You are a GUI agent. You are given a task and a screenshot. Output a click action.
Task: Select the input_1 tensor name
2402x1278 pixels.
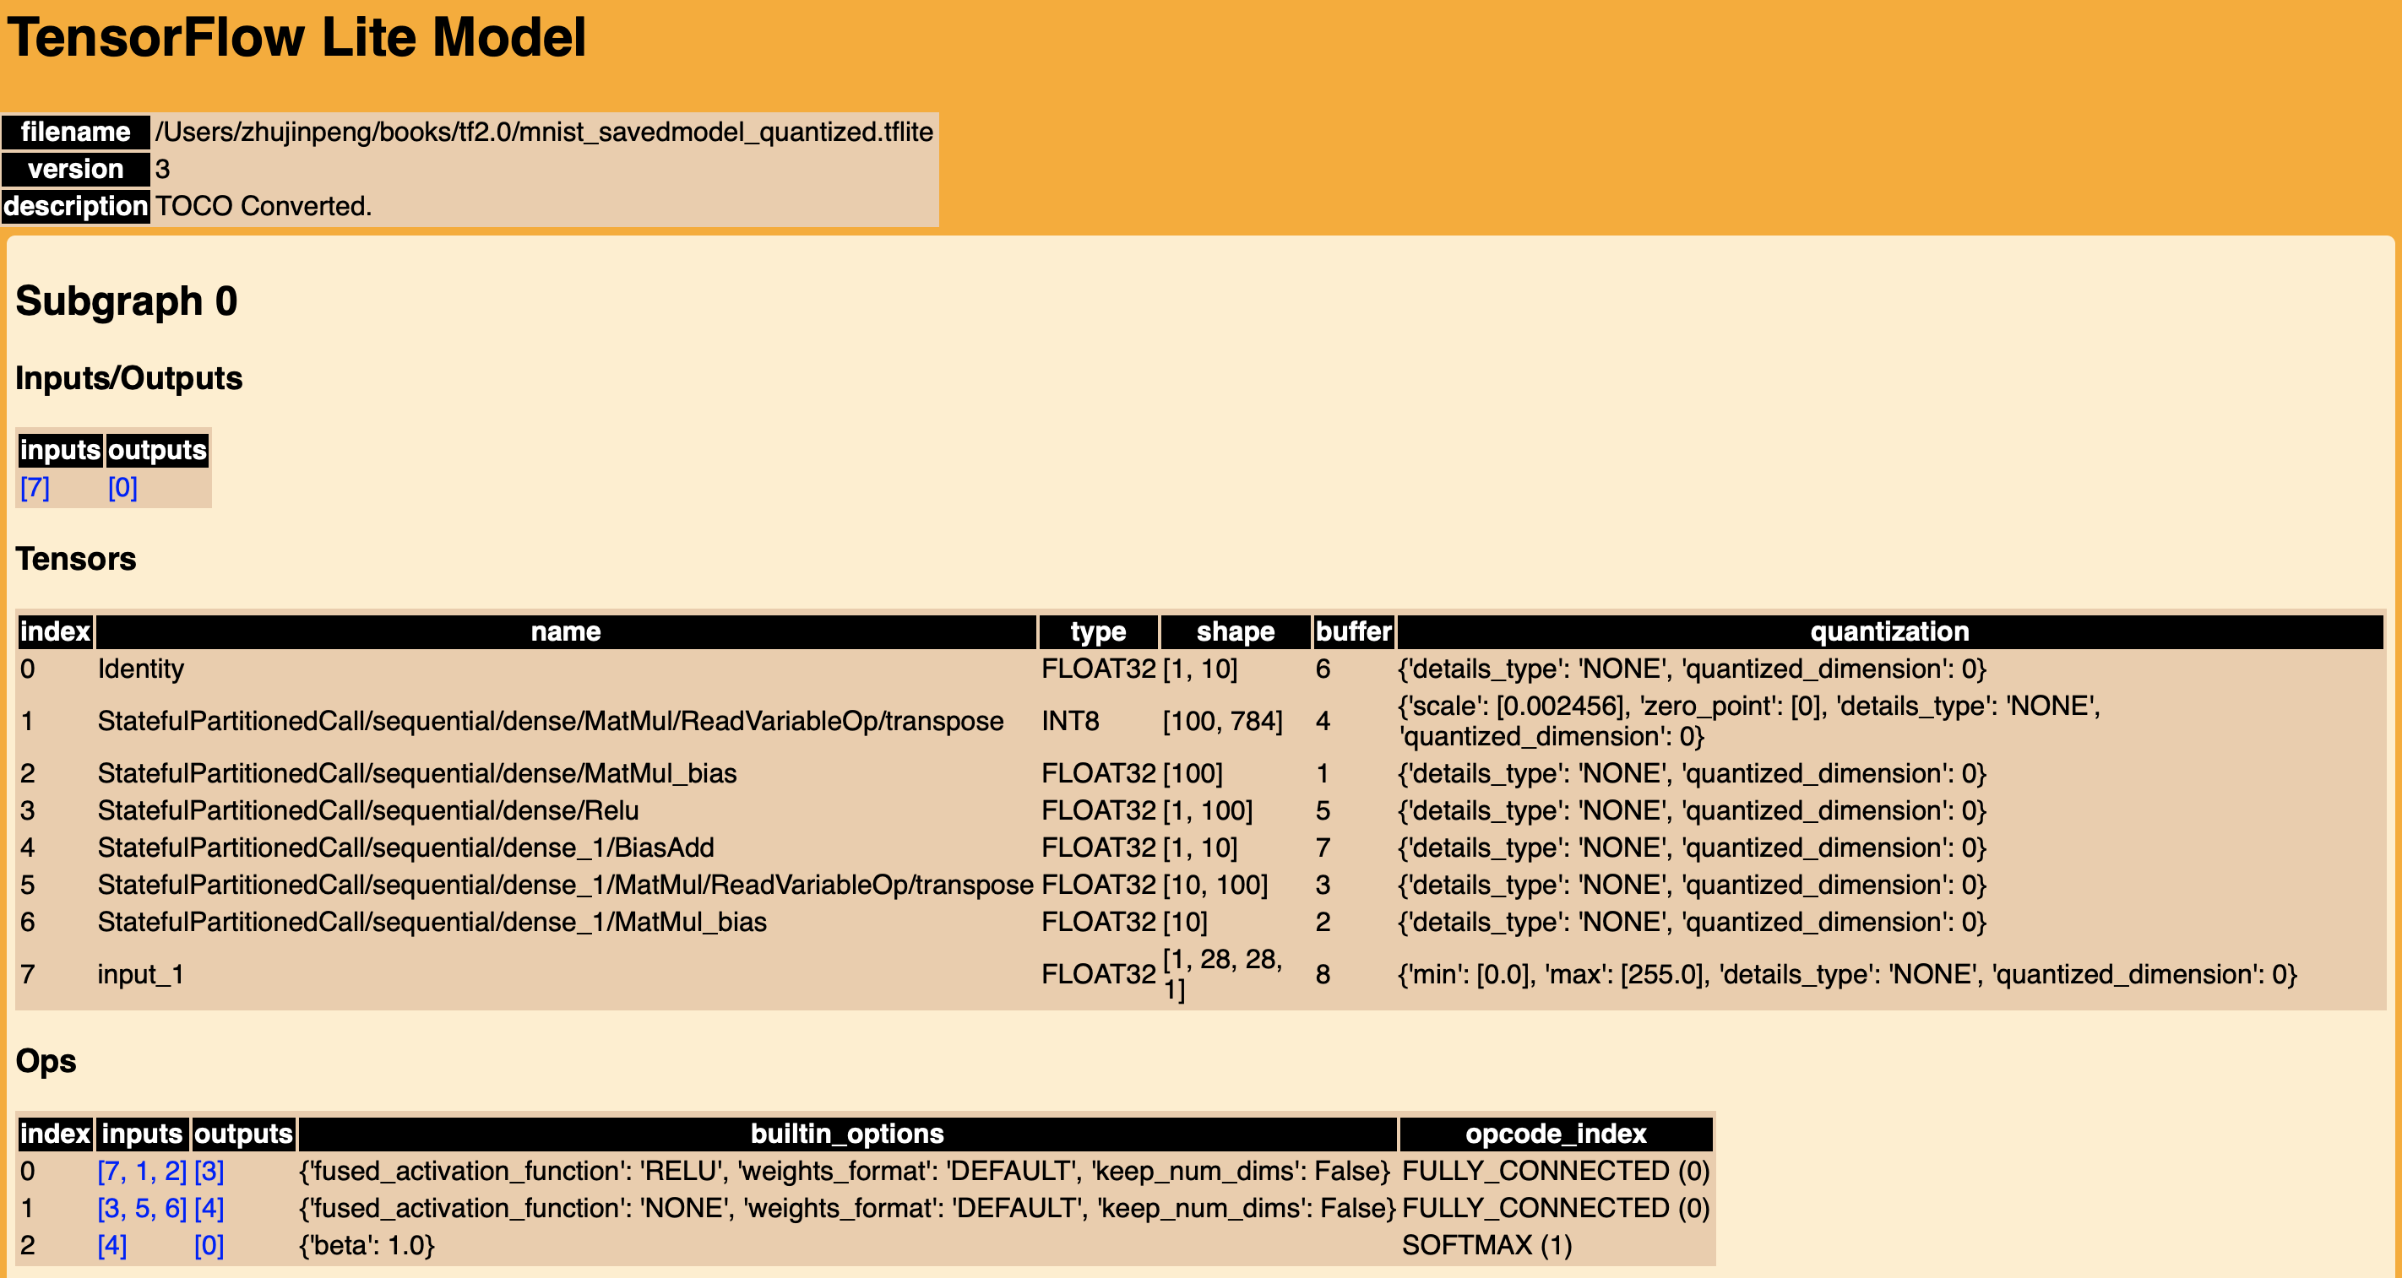pyautogui.click(x=141, y=975)
